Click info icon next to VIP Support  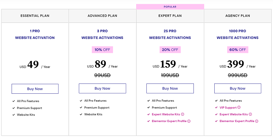239,107
